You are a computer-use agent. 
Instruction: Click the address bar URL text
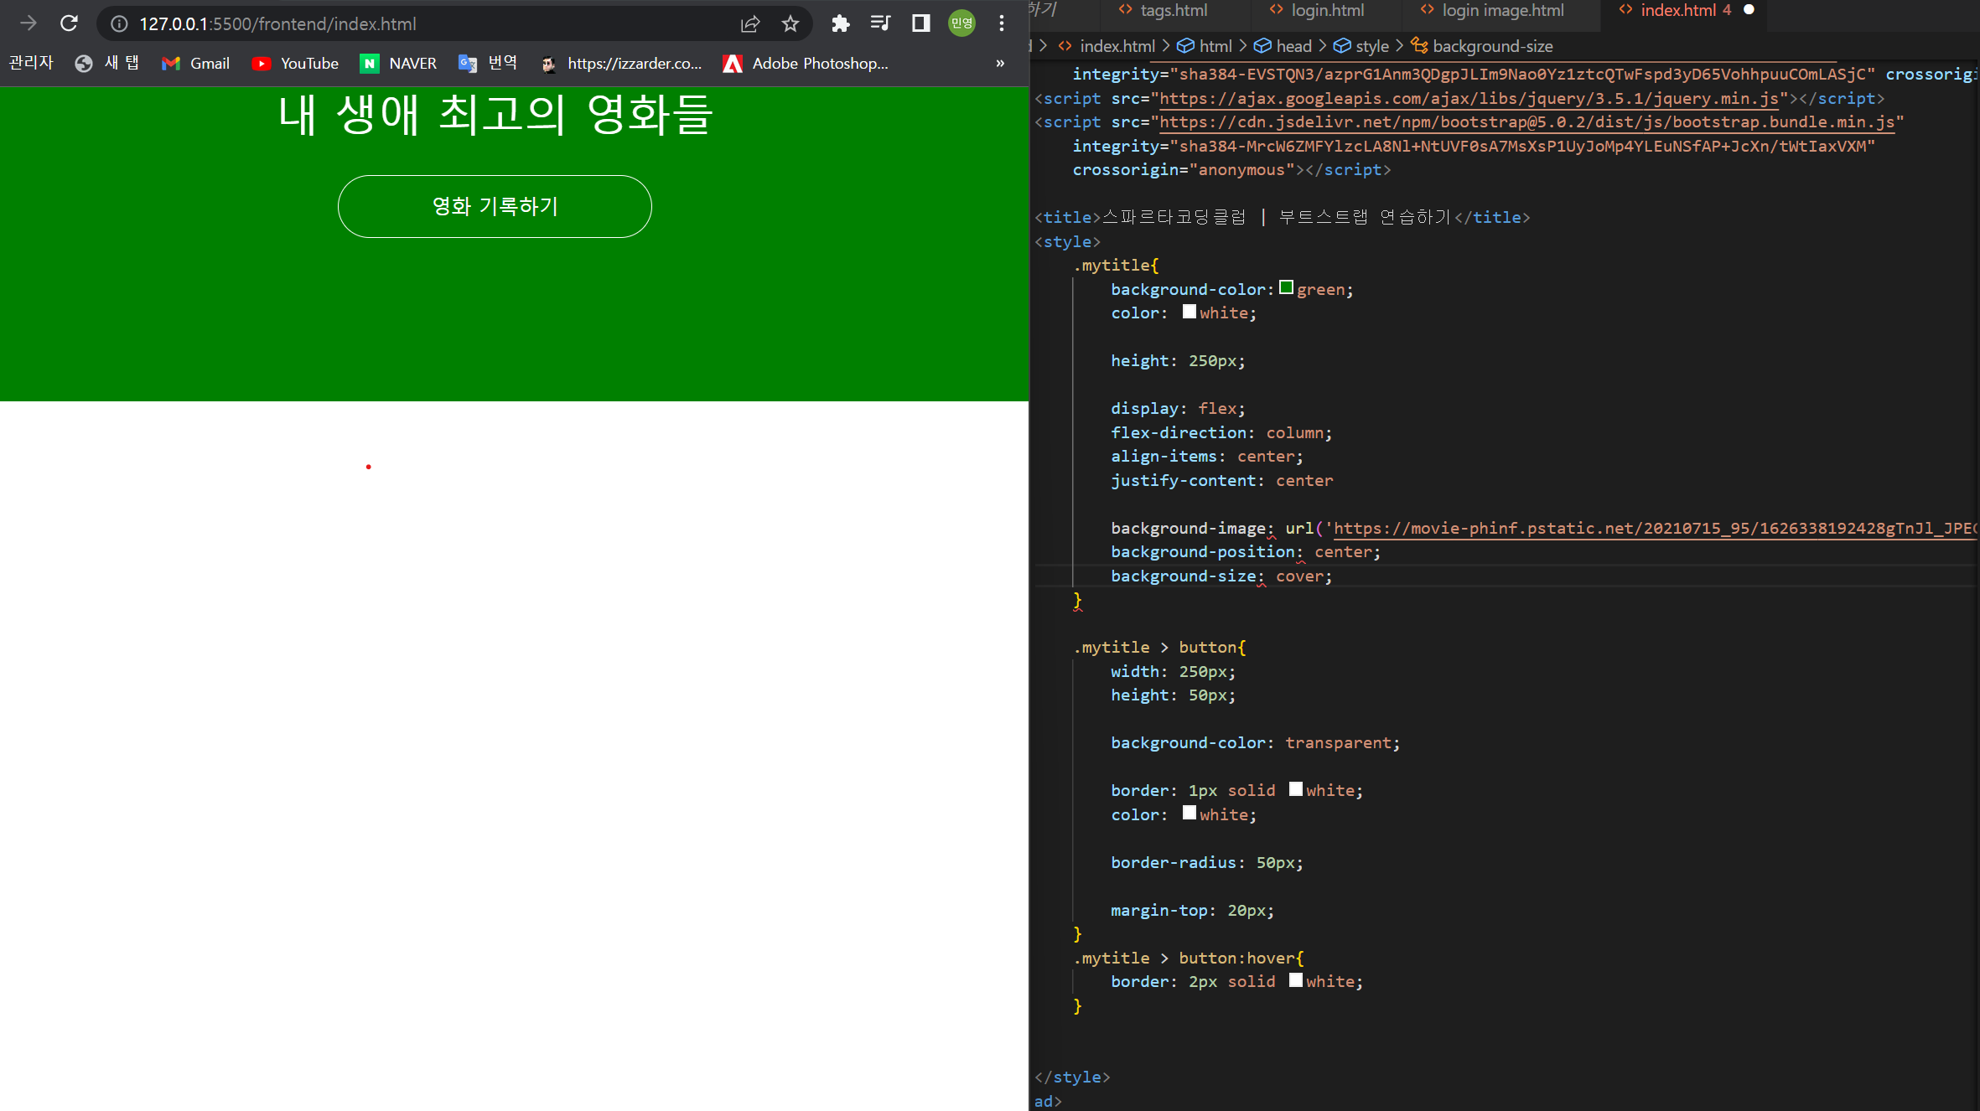[277, 23]
